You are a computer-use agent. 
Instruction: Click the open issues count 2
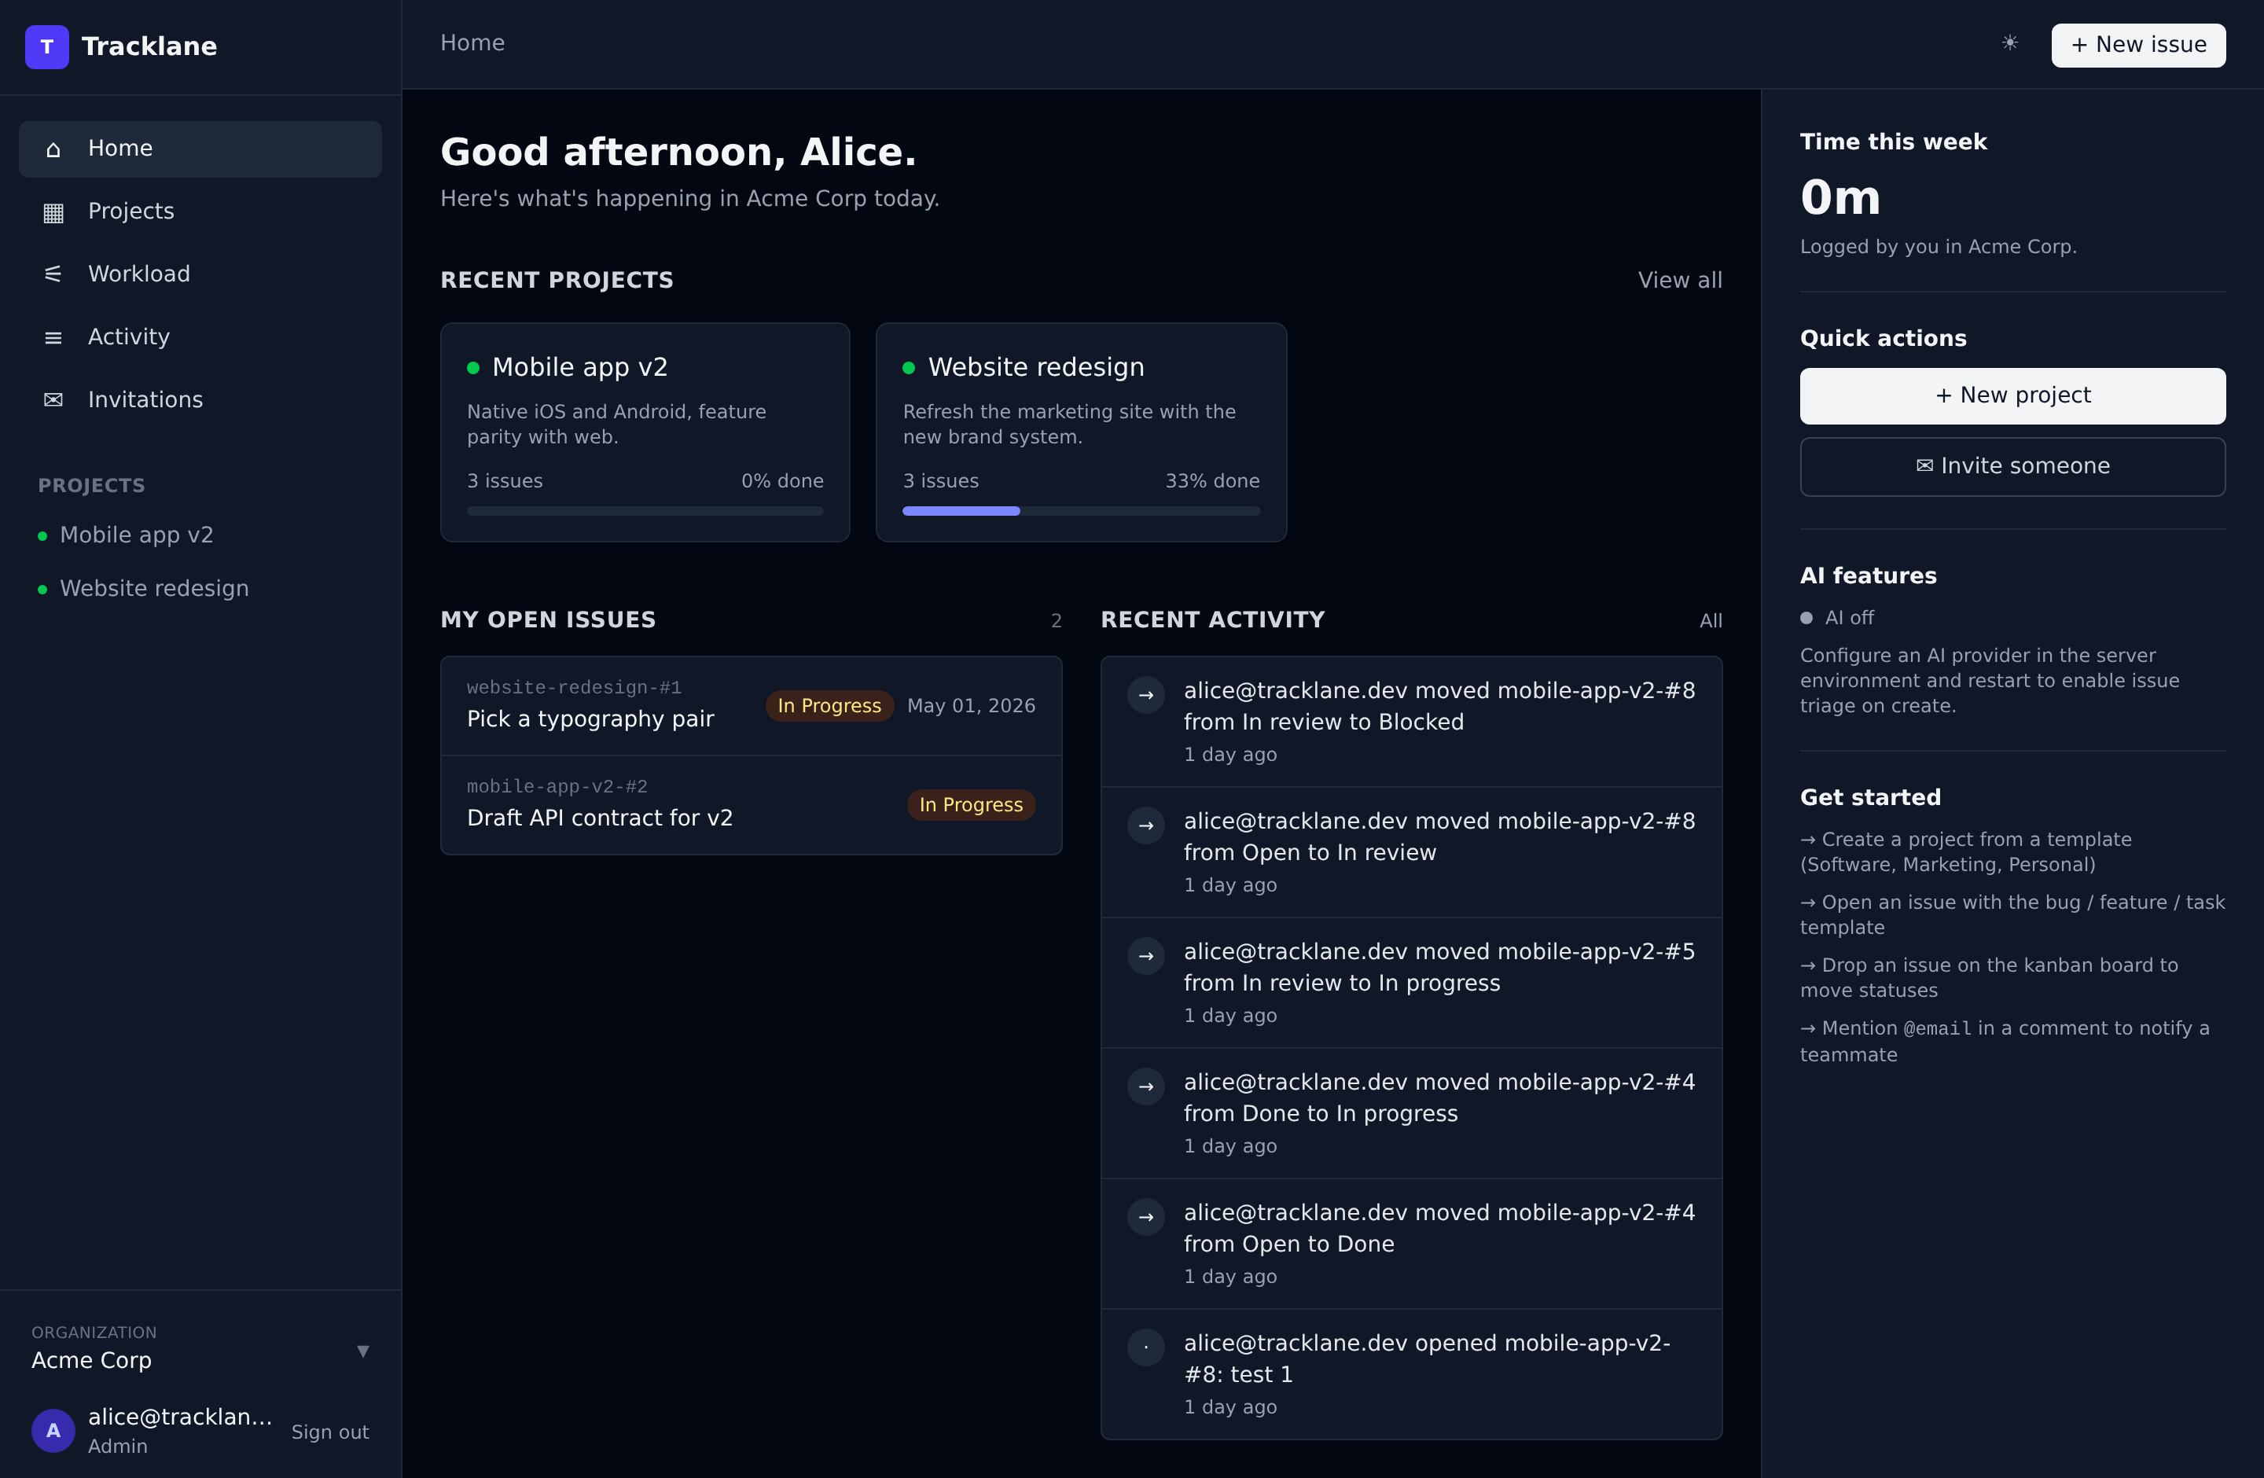coord(1056,621)
